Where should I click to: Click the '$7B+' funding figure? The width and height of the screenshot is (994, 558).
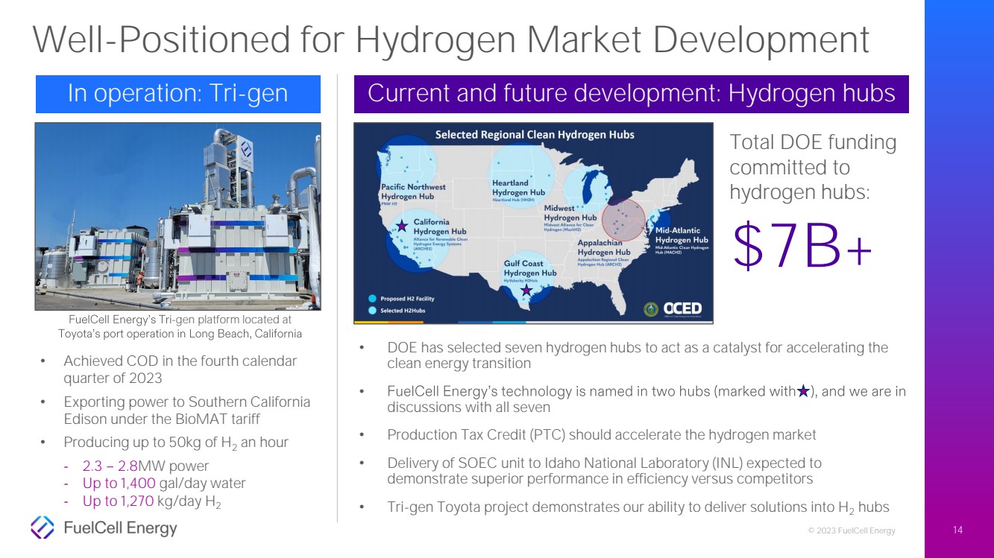click(802, 247)
